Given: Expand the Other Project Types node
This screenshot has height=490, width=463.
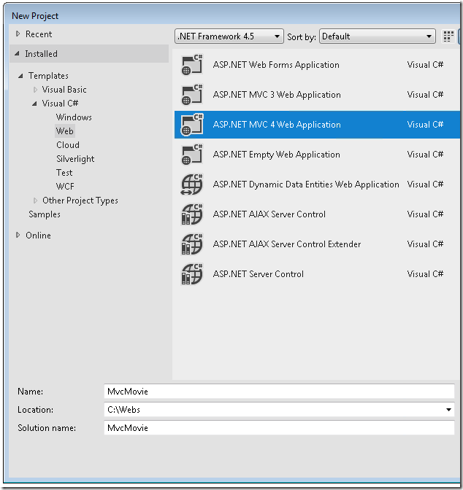Looking at the screenshot, I should click(35, 201).
